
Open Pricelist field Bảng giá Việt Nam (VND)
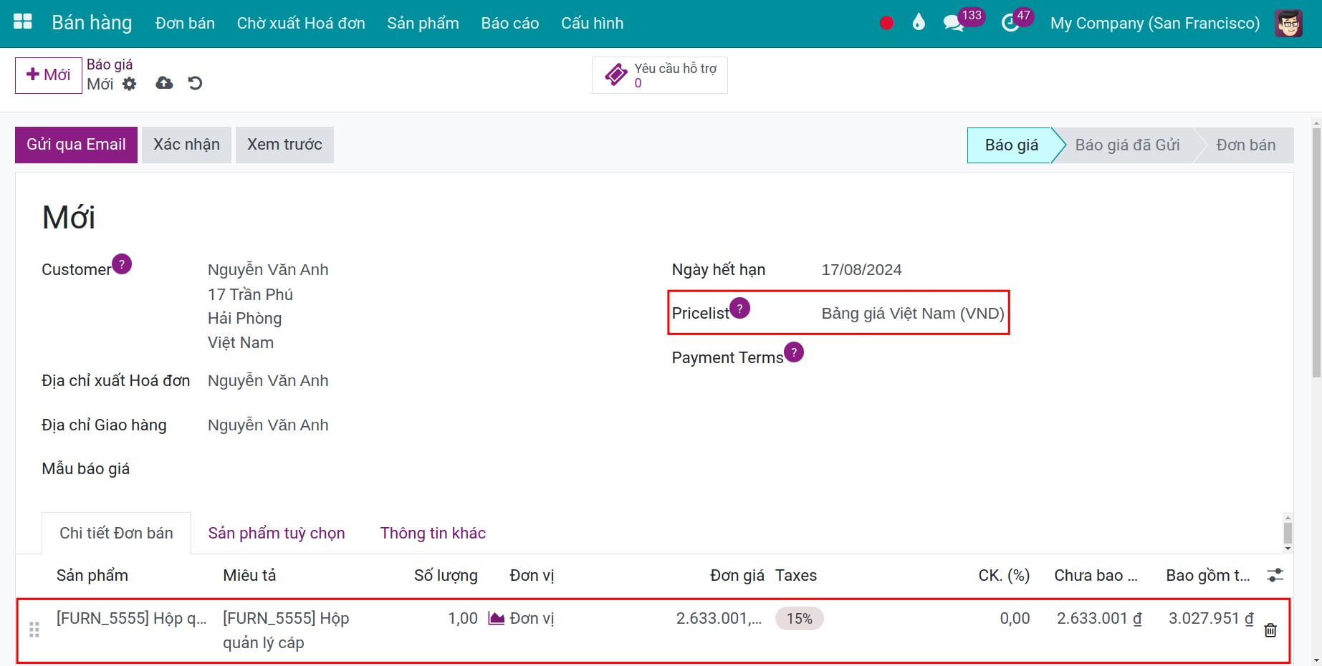tap(913, 313)
